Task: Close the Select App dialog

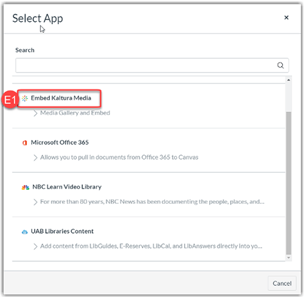Action: point(286,18)
